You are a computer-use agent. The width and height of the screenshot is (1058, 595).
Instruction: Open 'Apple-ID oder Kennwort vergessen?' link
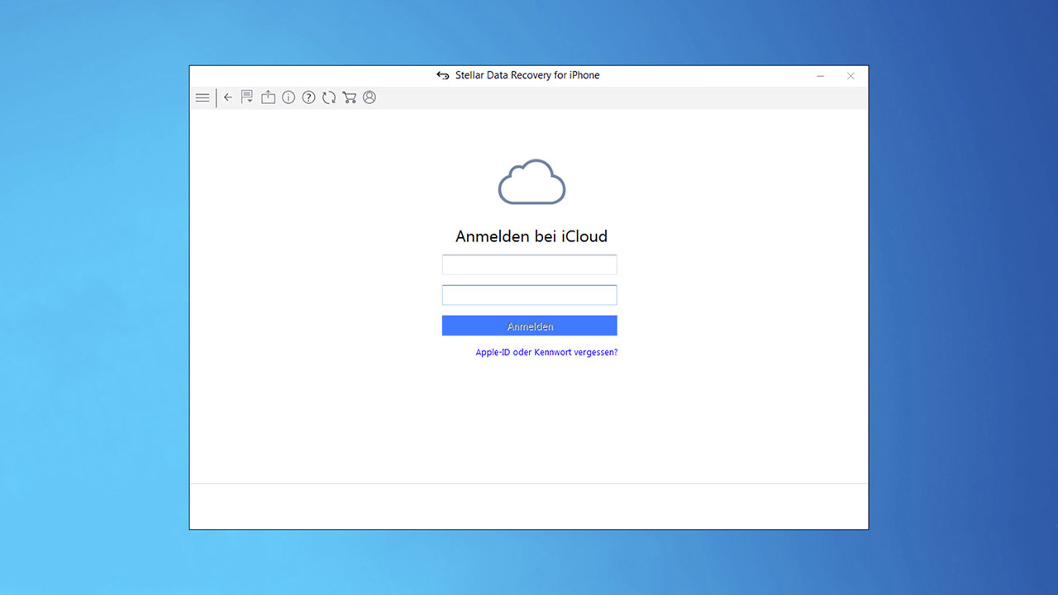(x=546, y=352)
